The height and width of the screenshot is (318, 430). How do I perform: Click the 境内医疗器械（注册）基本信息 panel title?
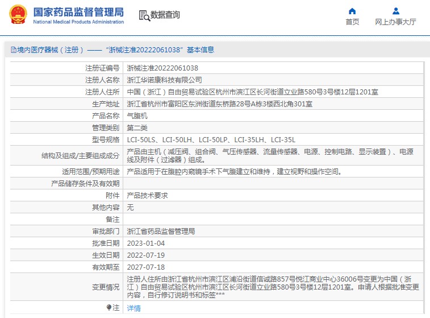point(115,50)
